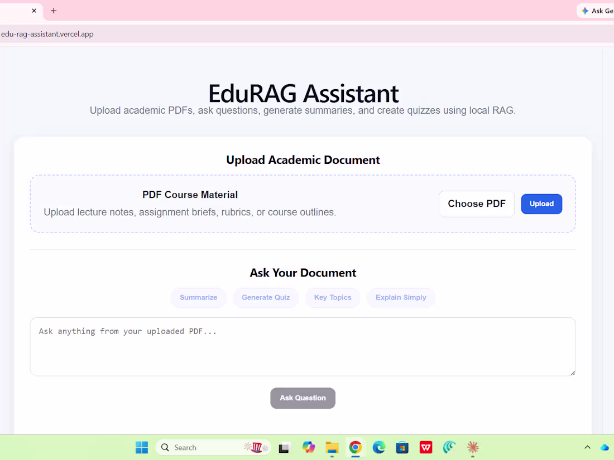
Task: Click the Ask Question button
Action: pos(303,398)
